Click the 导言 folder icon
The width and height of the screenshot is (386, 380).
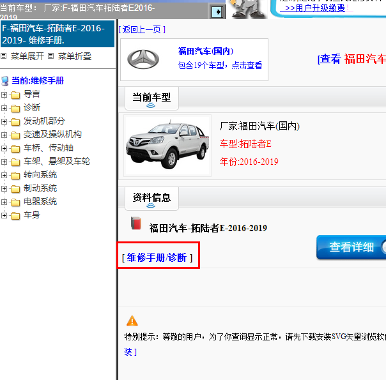tap(15, 95)
